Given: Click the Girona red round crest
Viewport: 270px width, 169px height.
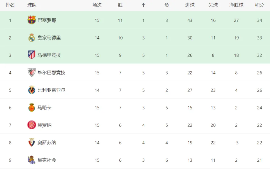Looking at the screenshot, I should (31, 125).
